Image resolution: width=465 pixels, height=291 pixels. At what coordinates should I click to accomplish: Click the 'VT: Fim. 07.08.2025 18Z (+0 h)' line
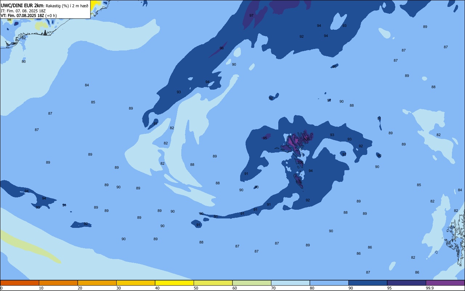(29, 16)
